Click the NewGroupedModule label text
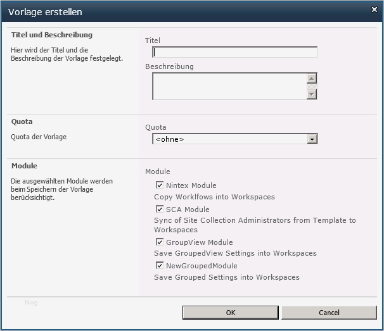This screenshot has height=331, width=384. click(x=202, y=266)
